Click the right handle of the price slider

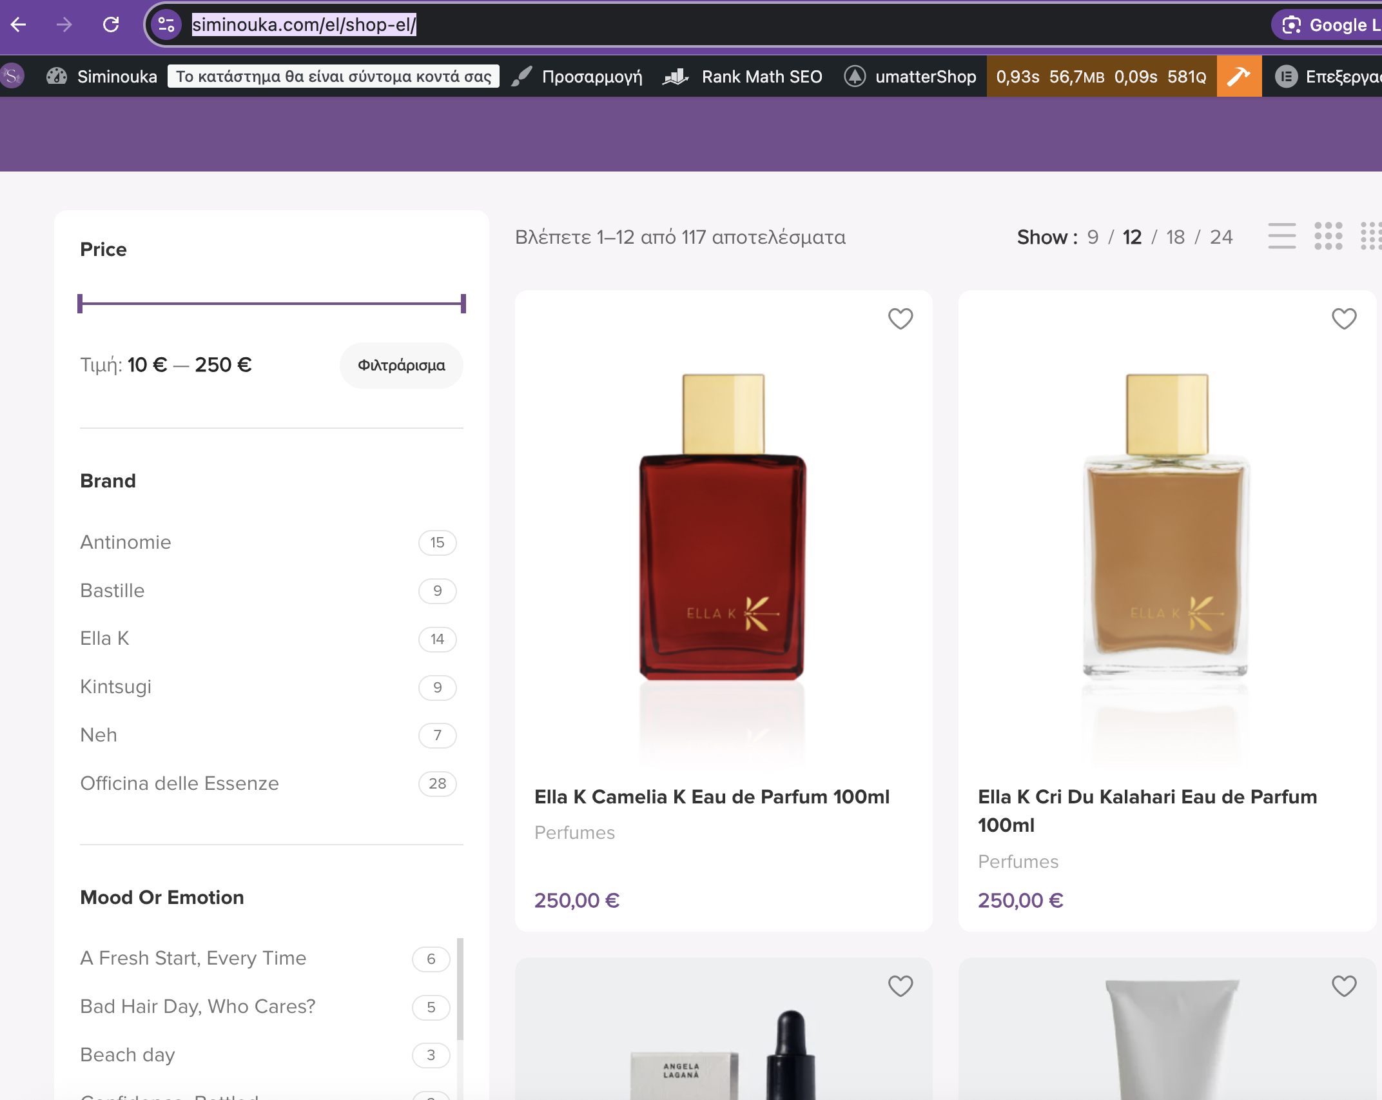[x=463, y=303]
